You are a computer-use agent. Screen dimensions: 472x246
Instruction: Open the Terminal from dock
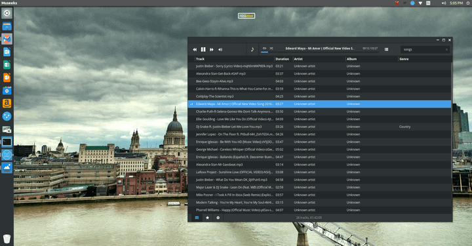(x=7, y=142)
